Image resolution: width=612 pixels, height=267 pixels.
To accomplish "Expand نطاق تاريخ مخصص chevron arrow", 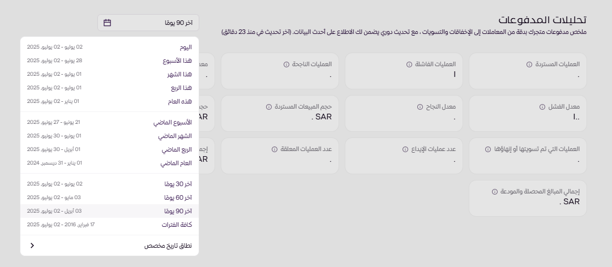I will point(32,246).
